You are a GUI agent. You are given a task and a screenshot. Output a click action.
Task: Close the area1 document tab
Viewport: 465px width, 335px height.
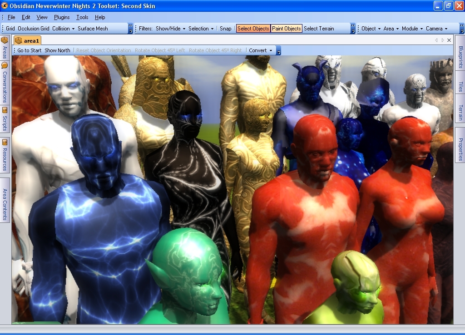[x=449, y=40]
